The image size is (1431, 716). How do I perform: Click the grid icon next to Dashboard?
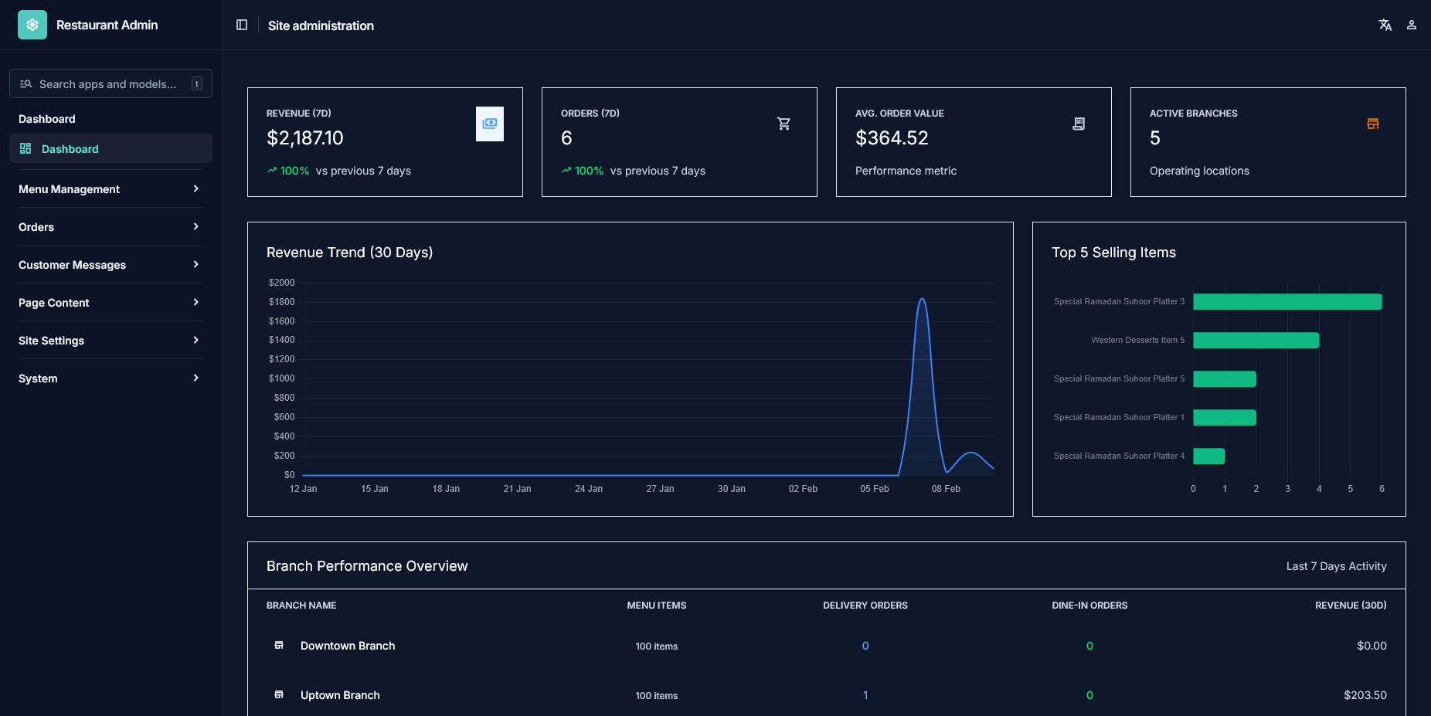point(27,148)
